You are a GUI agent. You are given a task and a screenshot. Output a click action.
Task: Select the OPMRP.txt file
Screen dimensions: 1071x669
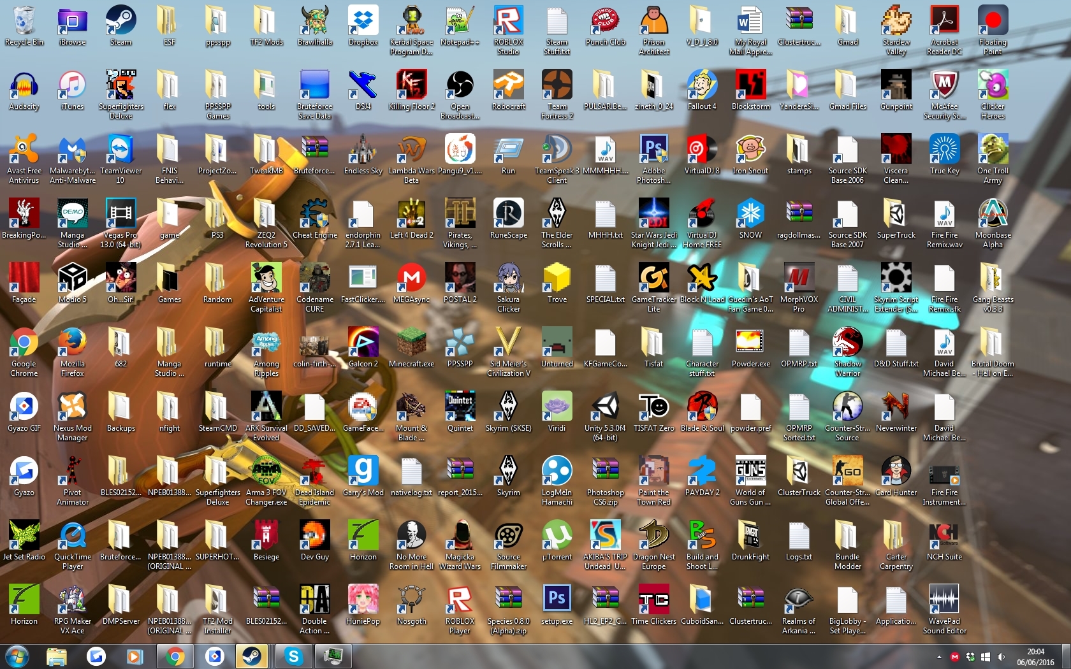799,348
